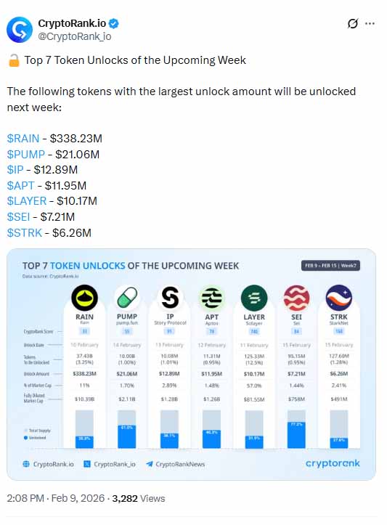The height and width of the screenshot is (525, 387).
Task: Open the @CryptoRank_io handle link
Action: (x=74, y=36)
